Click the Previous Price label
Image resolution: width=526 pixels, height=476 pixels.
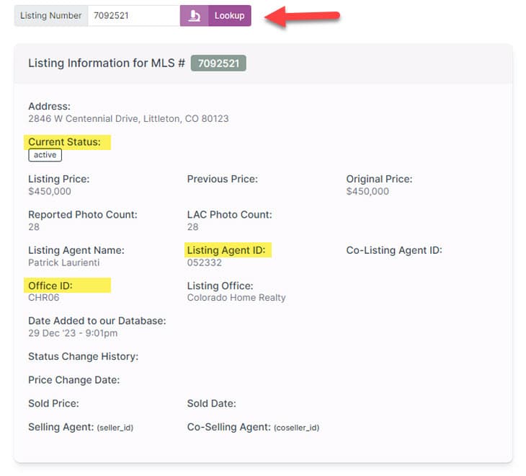(x=223, y=179)
